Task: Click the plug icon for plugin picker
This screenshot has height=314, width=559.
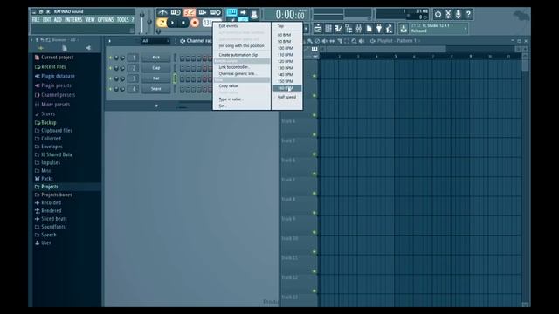Action: pyautogui.click(x=379, y=29)
